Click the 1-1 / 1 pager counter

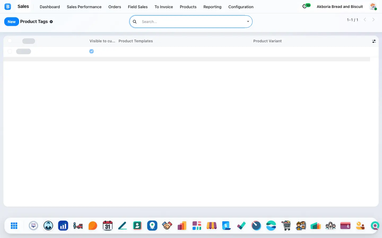pos(352,20)
